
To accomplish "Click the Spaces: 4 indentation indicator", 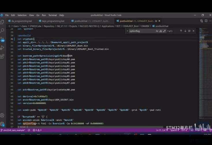I will click(175, 130).
